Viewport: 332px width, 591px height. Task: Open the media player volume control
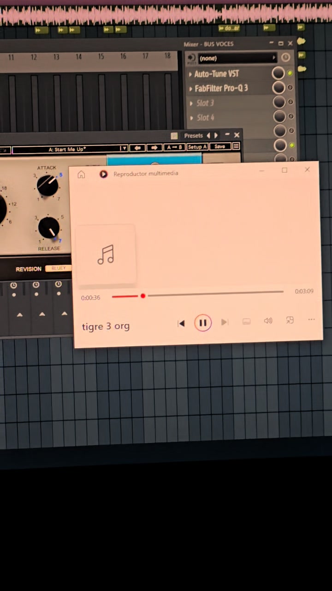[268, 321]
